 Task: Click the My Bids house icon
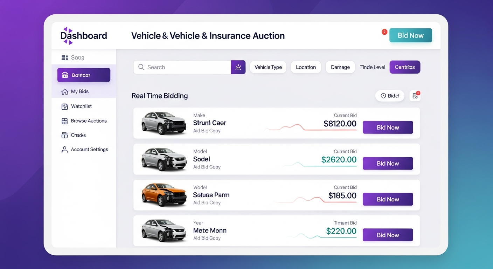[x=64, y=92]
